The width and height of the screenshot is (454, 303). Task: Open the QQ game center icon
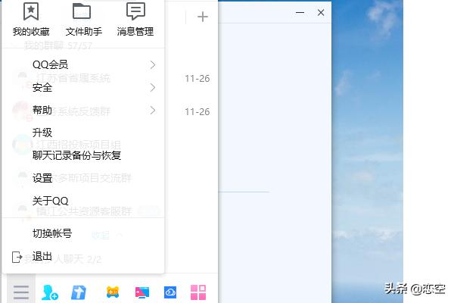point(113,292)
